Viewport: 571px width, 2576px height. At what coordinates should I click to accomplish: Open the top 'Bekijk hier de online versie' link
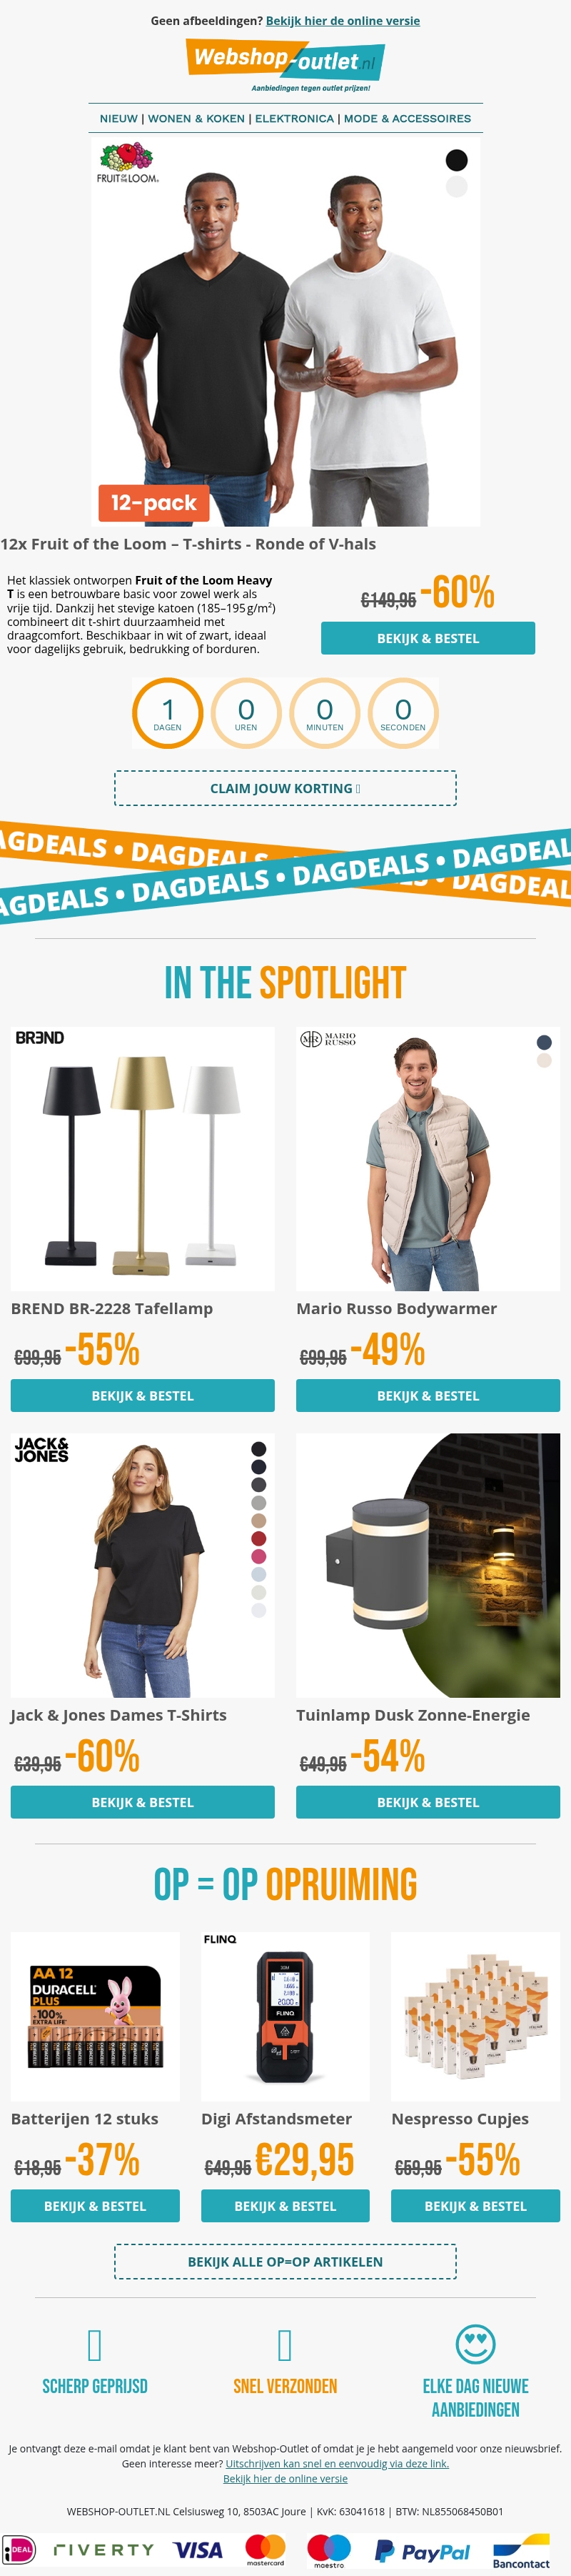343,20
